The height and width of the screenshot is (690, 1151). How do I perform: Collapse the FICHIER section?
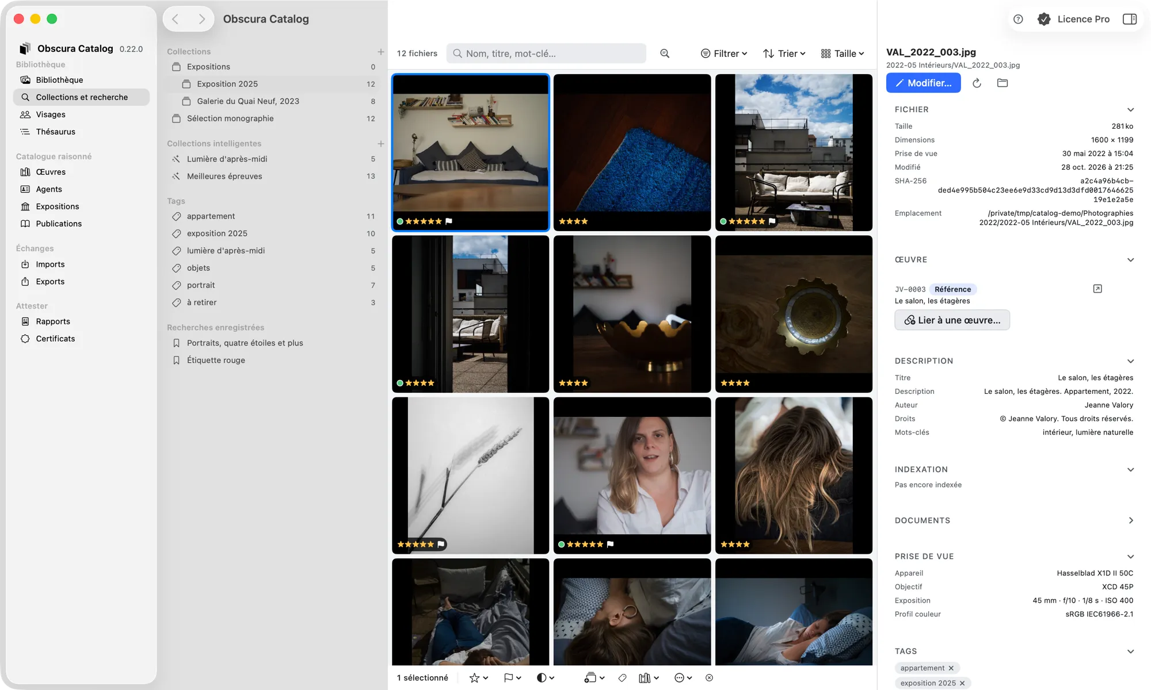tap(1130, 110)
